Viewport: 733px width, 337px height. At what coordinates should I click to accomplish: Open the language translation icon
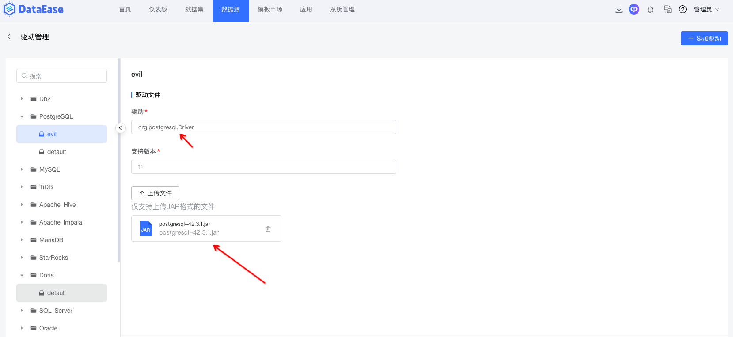[667, 10]
